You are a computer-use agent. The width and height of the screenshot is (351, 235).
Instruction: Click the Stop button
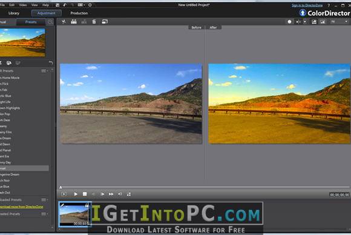[85, 194]
